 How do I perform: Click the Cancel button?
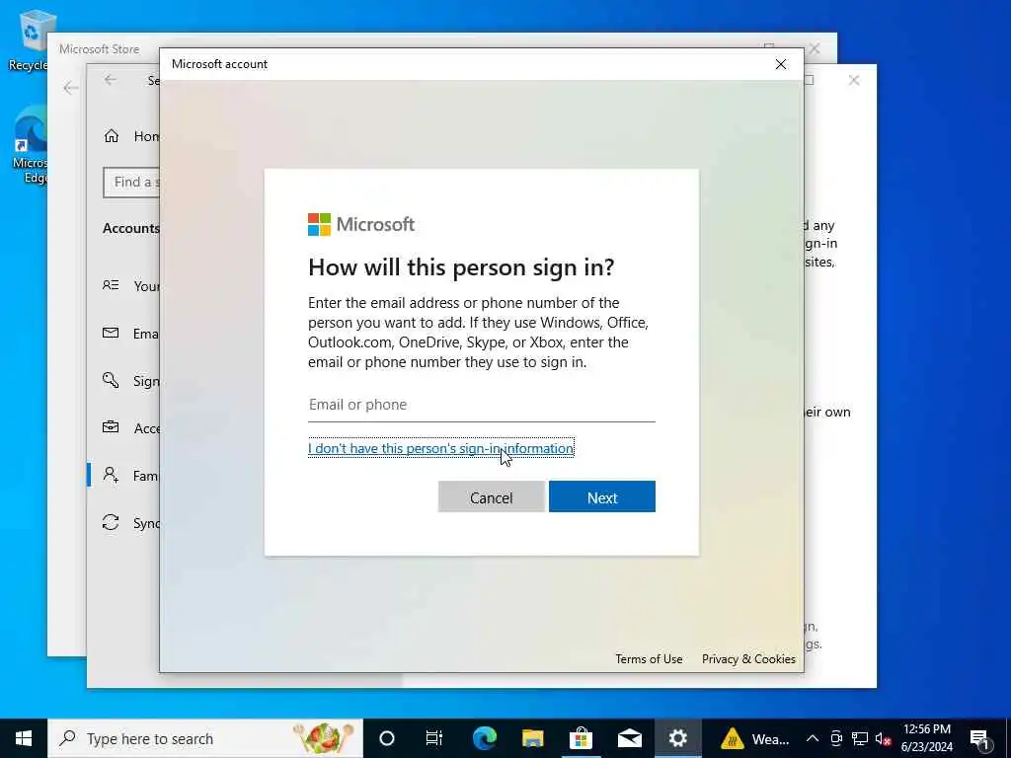492,497
